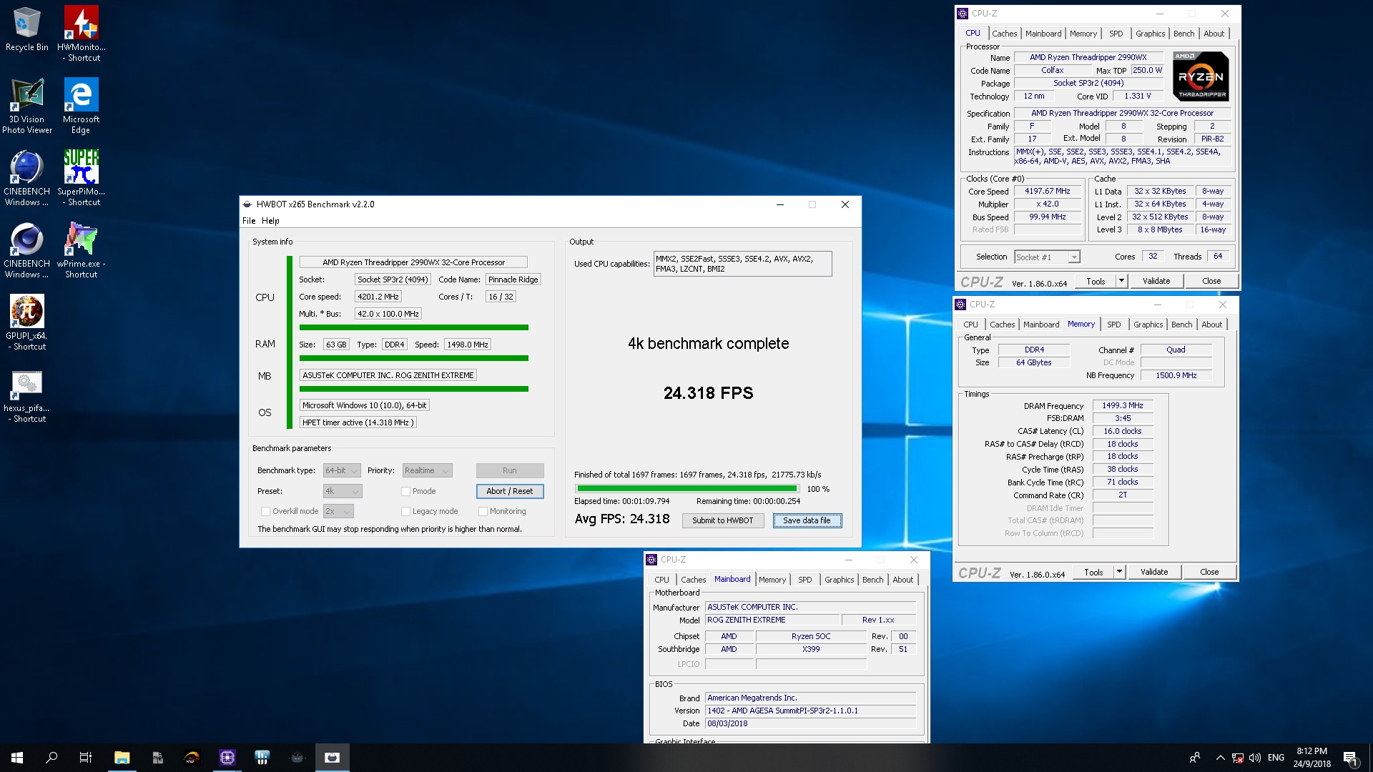1373x772 pixels.
Task: Toggle the Legacy mode checkbox
Action: (406, 511)
